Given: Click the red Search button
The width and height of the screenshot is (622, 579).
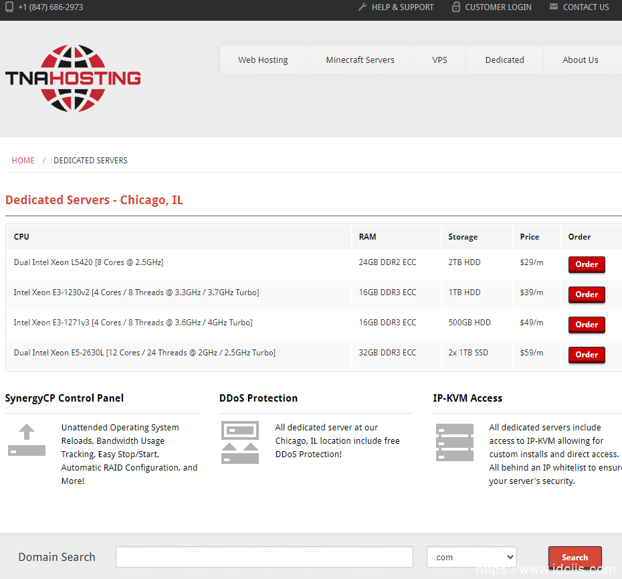Looking at the screenshot, I should [x=575, y=557].
